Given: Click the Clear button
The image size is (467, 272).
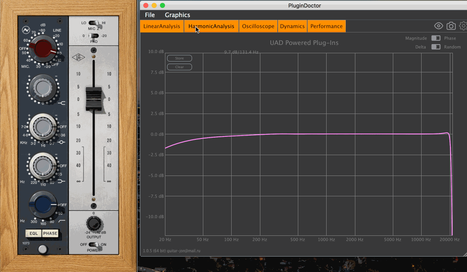Looking at the screenshot, I should pyautogui.click(x=179, y=67).
